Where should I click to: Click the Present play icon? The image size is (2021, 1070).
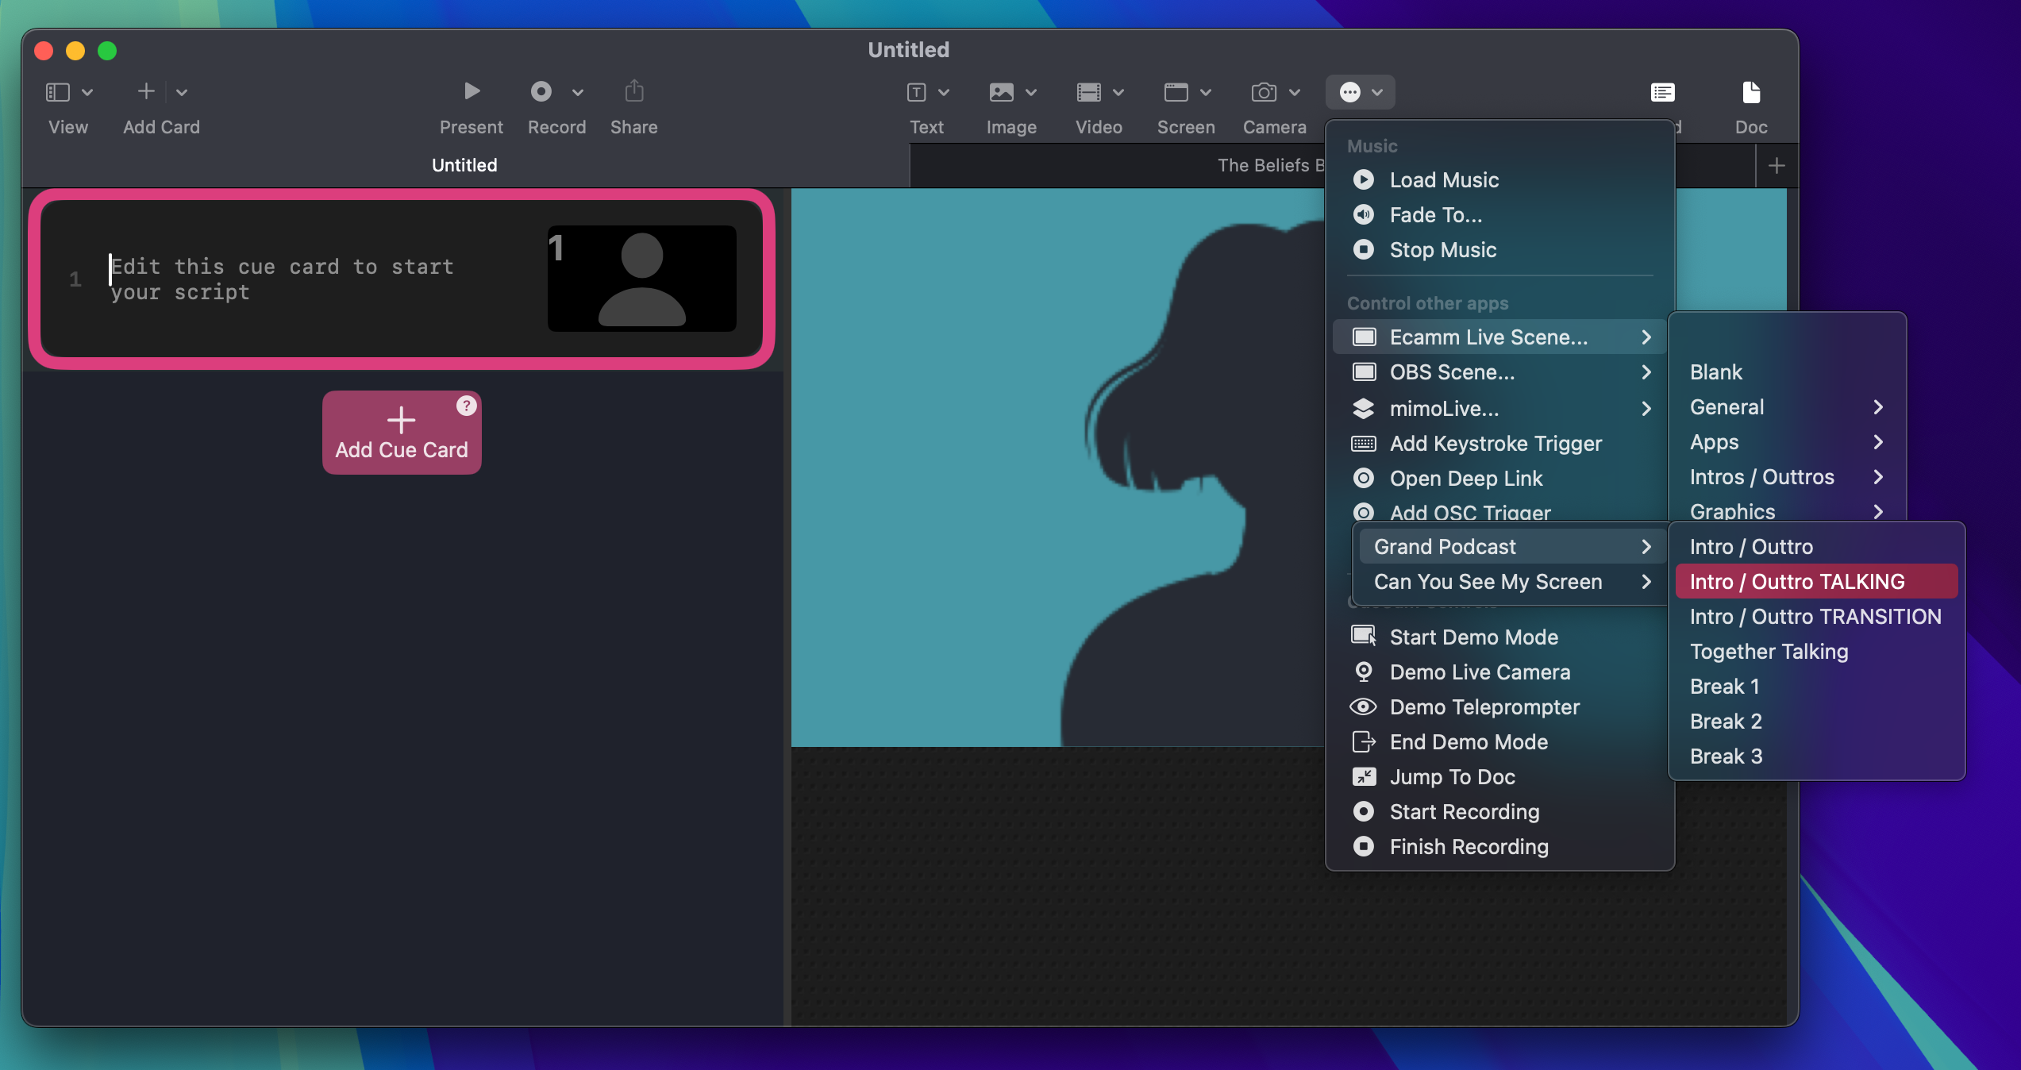pos(472,91)
